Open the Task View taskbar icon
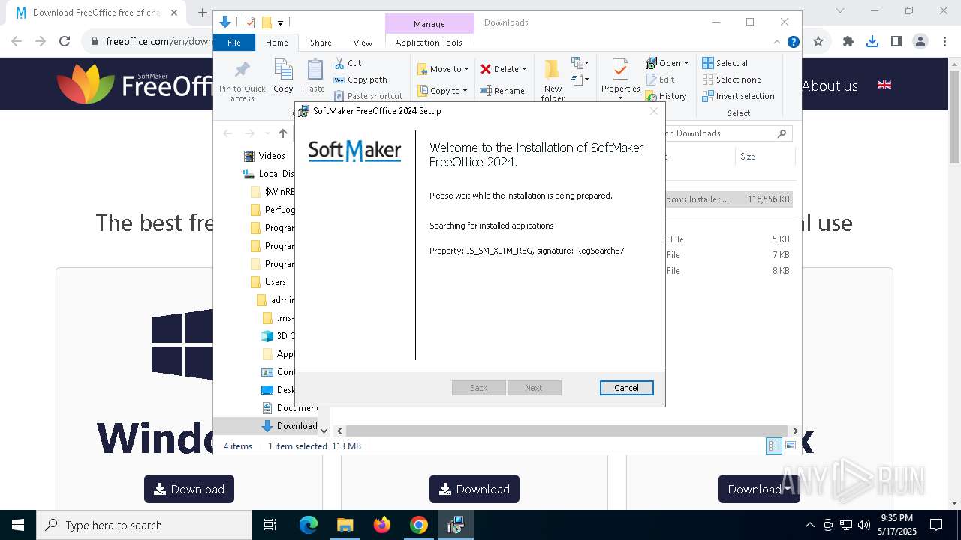The height and width of the screenshot is (540, 961). tap(270, 525)
